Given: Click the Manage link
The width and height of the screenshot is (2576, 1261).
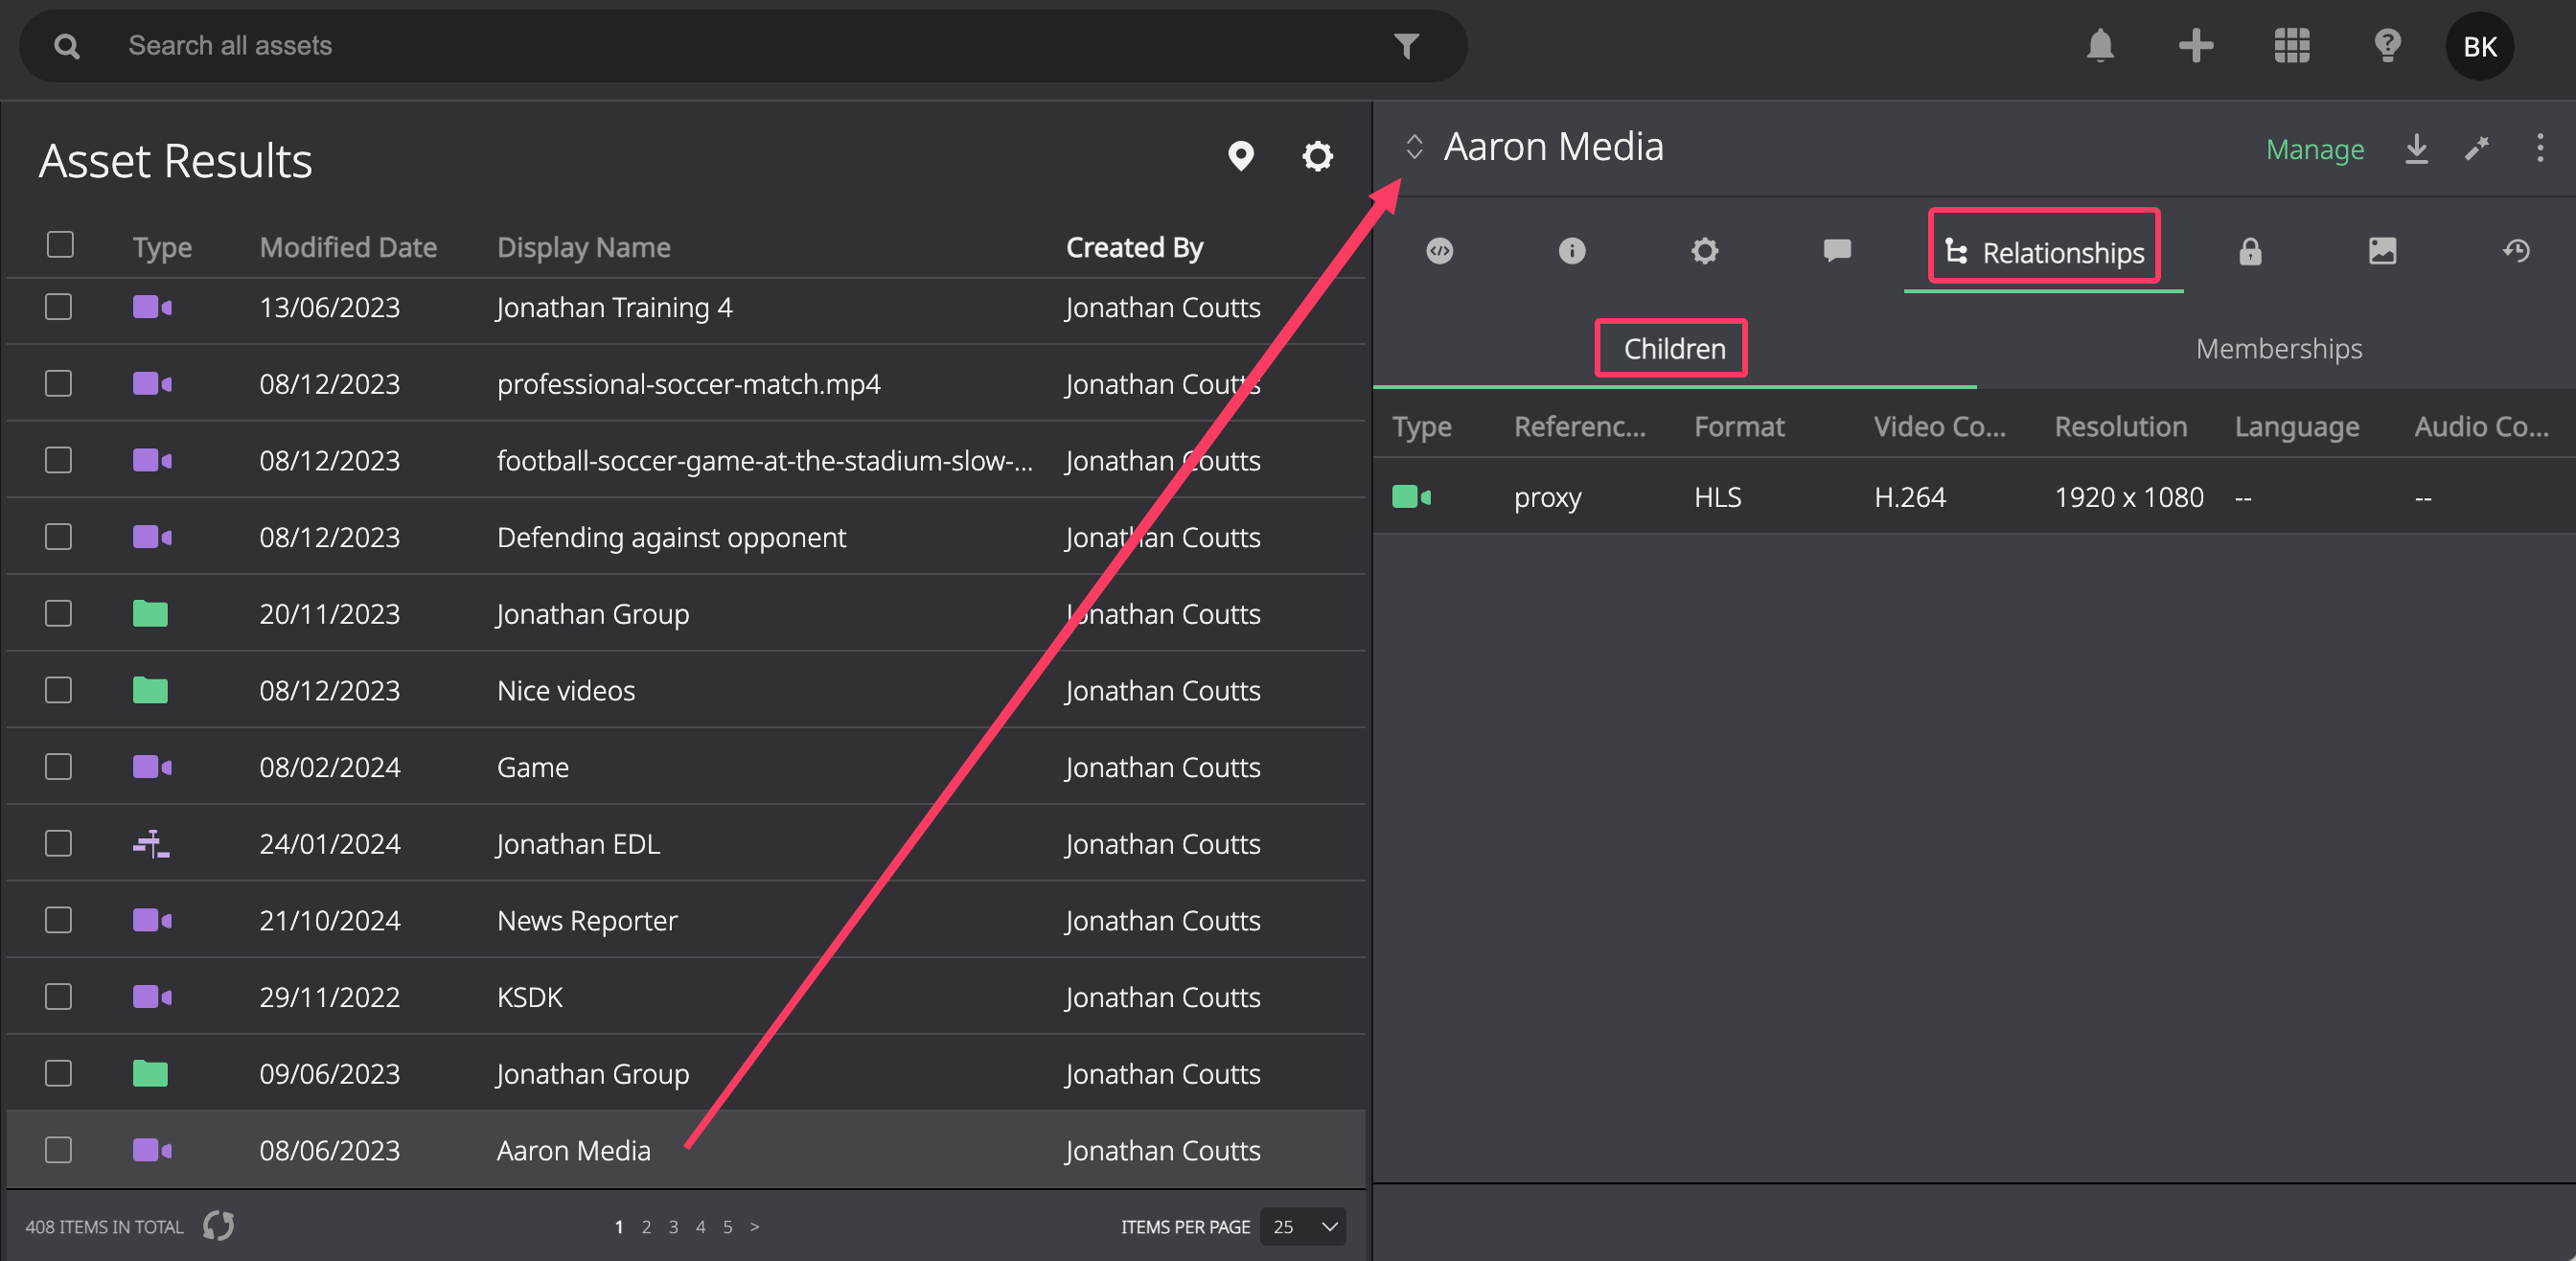Looking at the screenshot, I should click(2314, 149).
